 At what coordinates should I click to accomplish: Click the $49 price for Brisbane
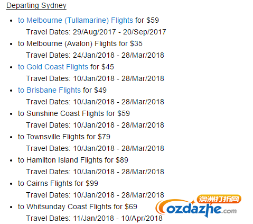100,90
